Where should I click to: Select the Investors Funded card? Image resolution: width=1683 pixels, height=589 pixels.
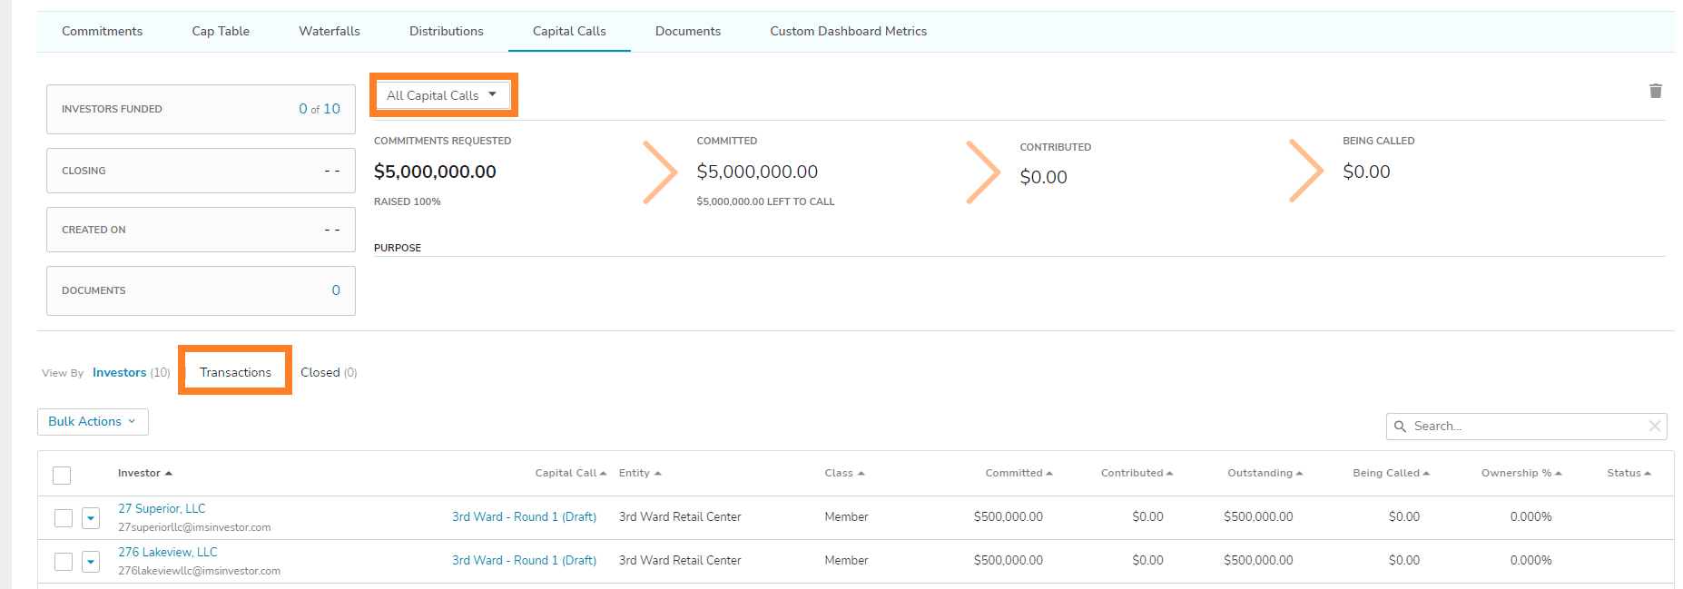(x=201, y=109)
